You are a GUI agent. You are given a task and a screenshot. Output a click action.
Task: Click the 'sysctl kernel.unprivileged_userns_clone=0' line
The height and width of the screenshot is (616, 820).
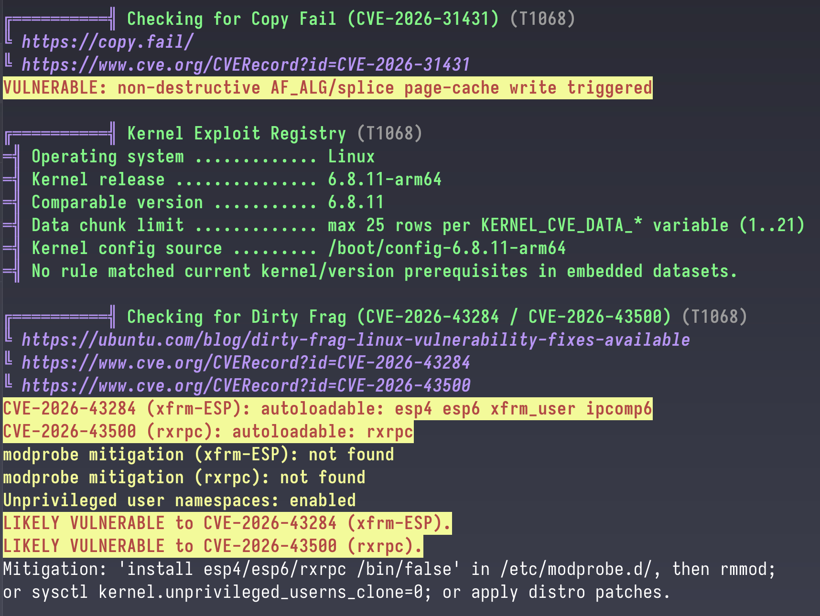click(337, 592)
